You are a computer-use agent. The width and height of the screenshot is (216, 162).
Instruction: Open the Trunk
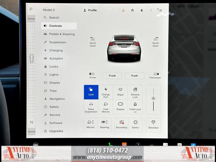click(x=134, y=76)
